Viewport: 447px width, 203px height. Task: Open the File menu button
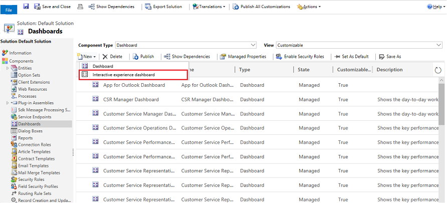[9, 9]
